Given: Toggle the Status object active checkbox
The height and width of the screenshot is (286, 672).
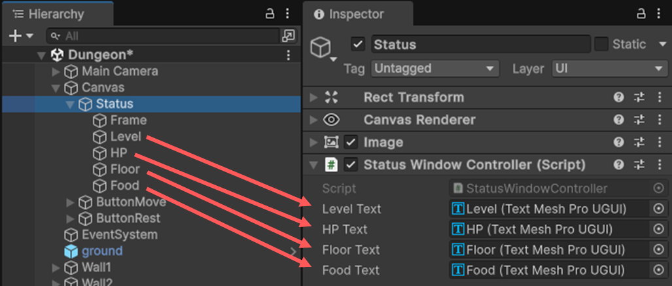Looking at the screenshot, I should [x=357, y=45].
